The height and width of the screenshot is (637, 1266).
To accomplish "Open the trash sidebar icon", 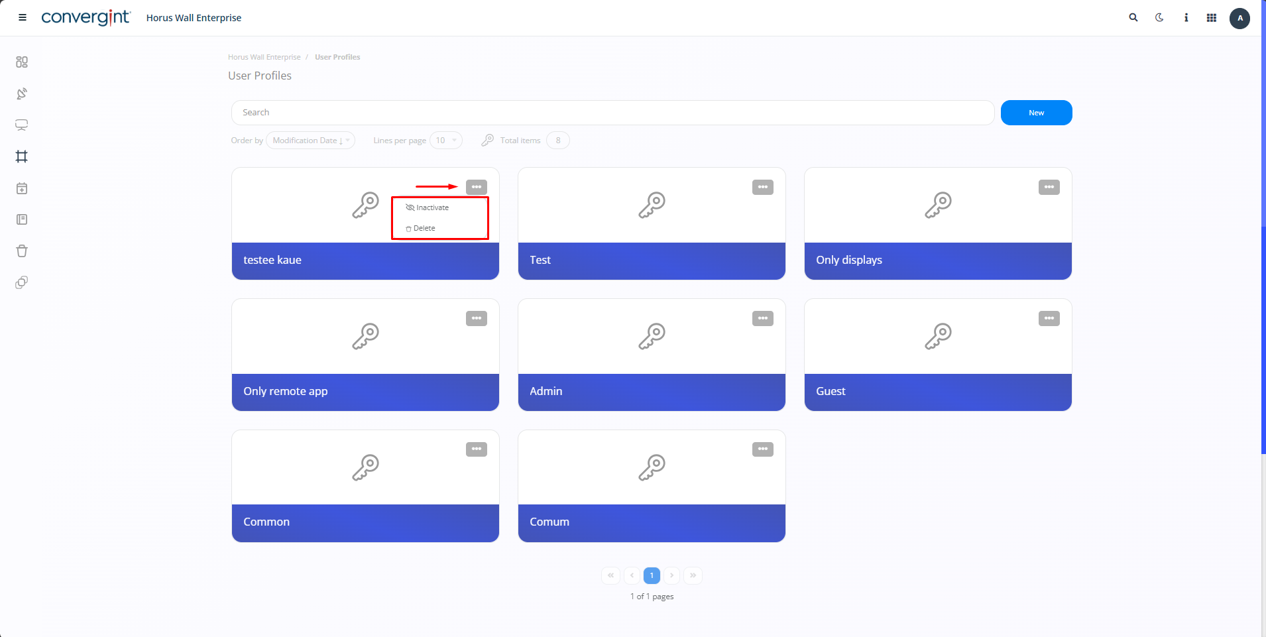I will pos(22,251).
